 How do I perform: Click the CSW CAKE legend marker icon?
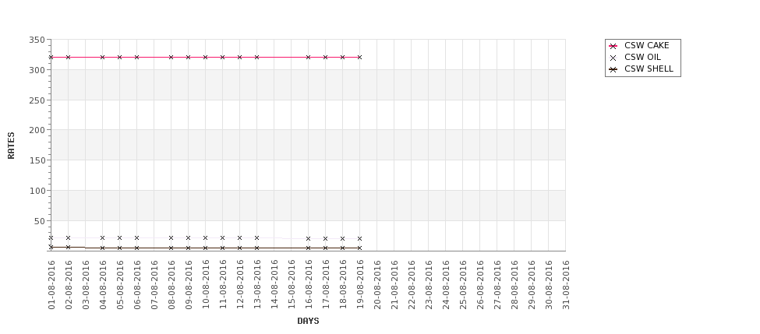(x=613, y=46)
